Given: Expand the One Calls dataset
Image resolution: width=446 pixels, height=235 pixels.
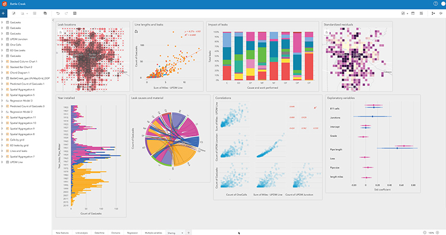Looking at the screenshot, I should pos(2,45).
